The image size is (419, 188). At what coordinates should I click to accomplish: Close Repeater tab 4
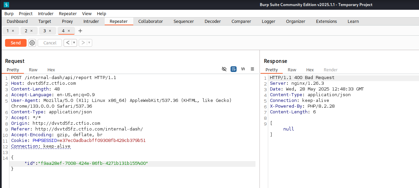click(69, 31)
